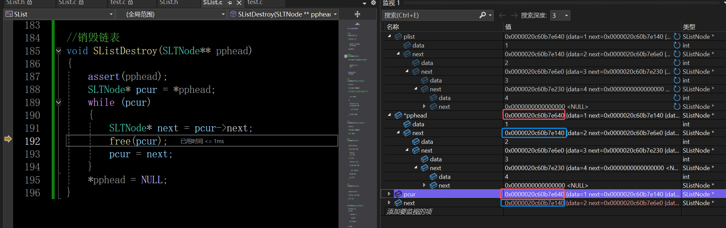Collapse SListDestroy function at line 185
The image size is (726, 228).
click(x=58, y=51)
